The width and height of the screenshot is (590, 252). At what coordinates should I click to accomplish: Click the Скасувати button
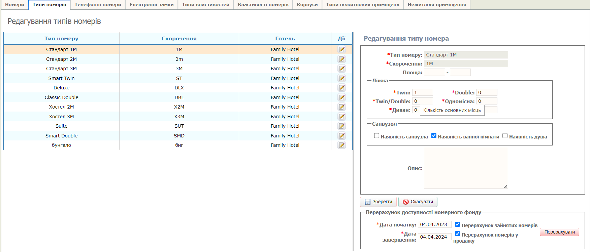pos(418,202)
